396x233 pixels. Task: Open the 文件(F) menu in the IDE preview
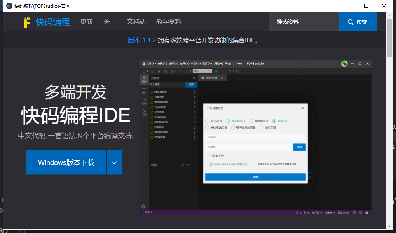coord(151,64)
